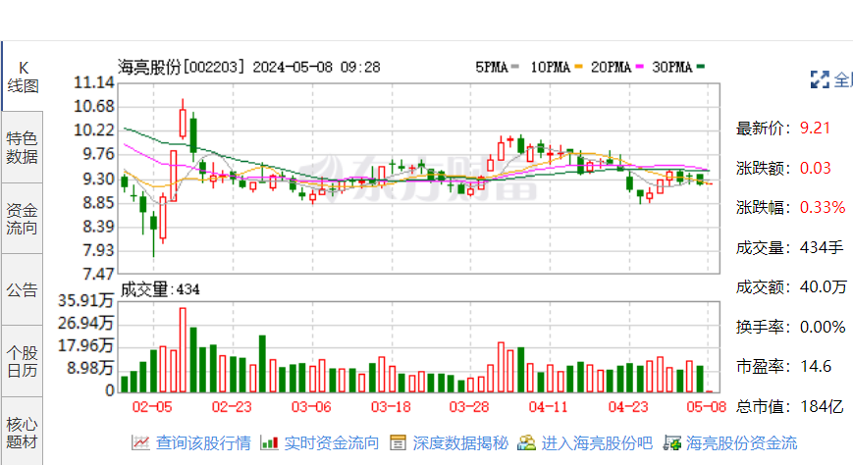Click the 04-23 date axis label
853x465 pixels.
click(x=628, y=407)
